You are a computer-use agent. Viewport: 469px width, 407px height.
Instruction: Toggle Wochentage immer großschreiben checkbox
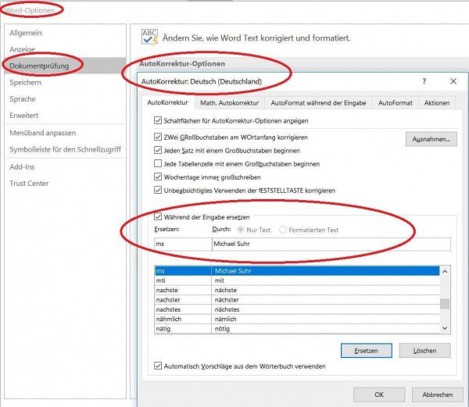click(x=158, y=177)
